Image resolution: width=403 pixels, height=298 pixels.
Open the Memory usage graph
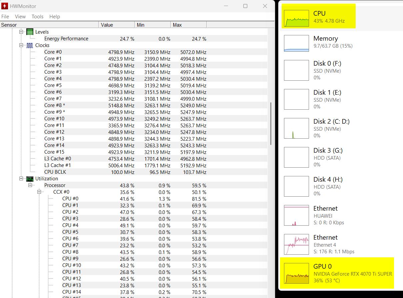point(296,43)
